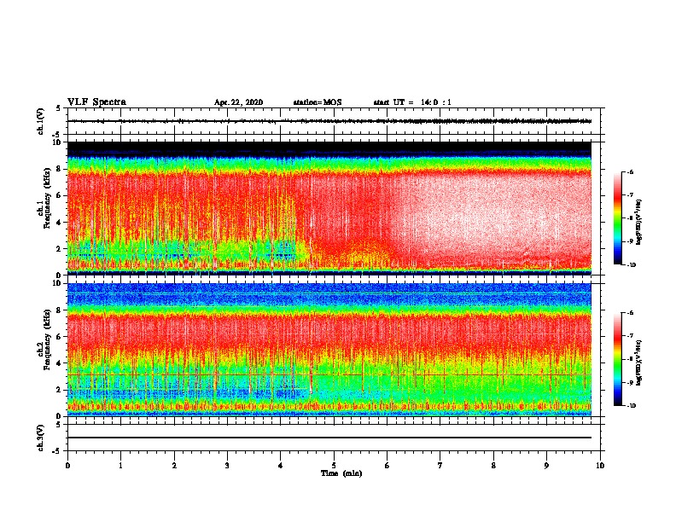676x522 pixels.
Task: Click tick label "3" on the Time axis
Action: [x=227, y=466]
